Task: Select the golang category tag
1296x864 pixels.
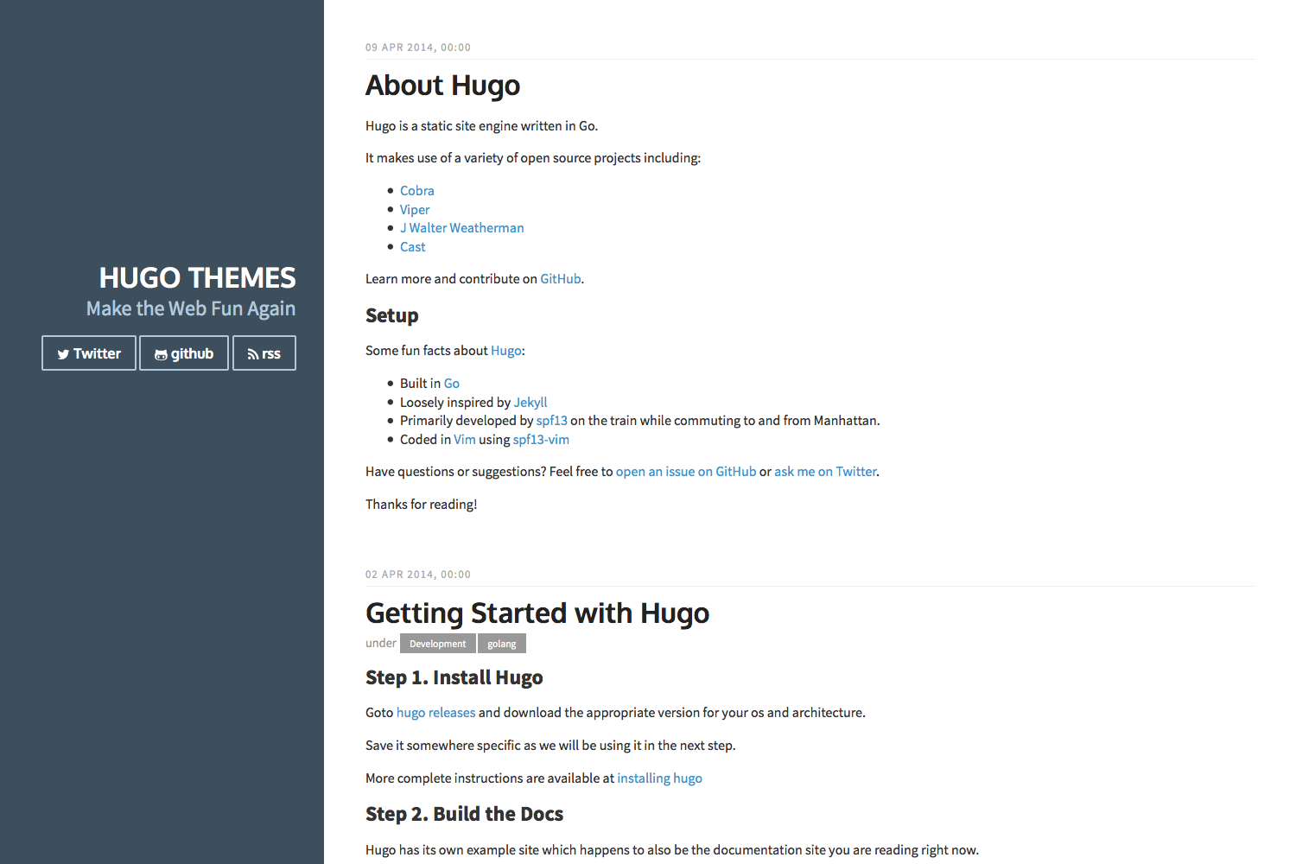Action: tap(501, 644)
